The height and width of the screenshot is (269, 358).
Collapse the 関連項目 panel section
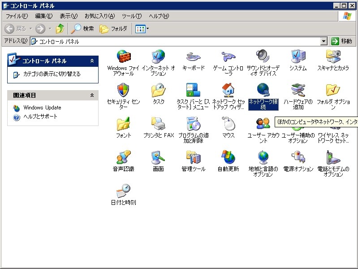point(92,95)
